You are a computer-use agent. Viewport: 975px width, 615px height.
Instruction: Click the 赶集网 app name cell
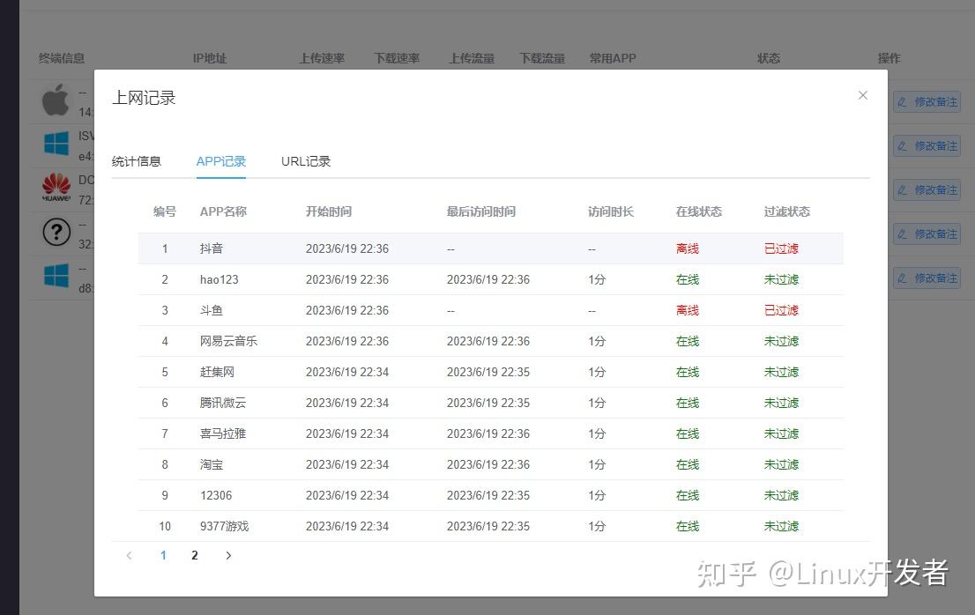217,372
